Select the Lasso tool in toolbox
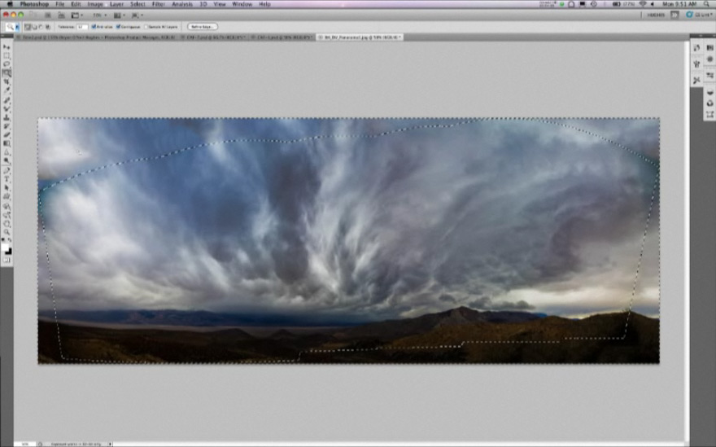The height and width of the screenshot is (447, 716). point(7,64)
